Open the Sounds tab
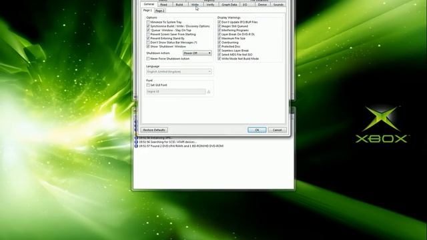The width and height of the screenshot is (427, 240). coord(278,5)
